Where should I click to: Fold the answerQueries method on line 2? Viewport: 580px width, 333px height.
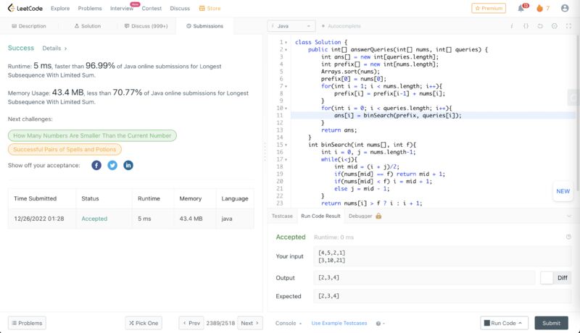point(286,49)
